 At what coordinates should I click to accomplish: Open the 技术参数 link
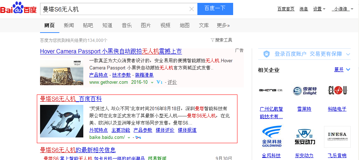pyautogui.click(x=121, y=75)
